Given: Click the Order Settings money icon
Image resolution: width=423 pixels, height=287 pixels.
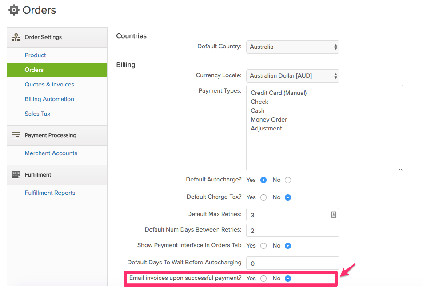Looking at the screenshot, I should pos(16,37).
